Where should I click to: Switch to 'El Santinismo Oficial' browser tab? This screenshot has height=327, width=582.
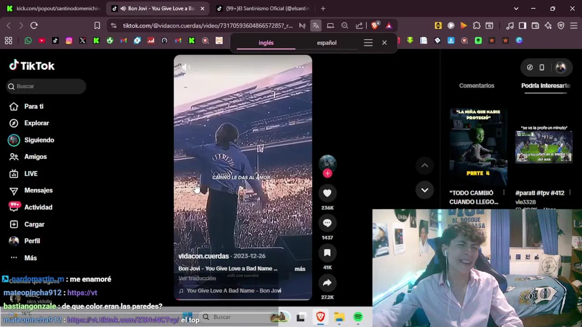tap(262, 8)
